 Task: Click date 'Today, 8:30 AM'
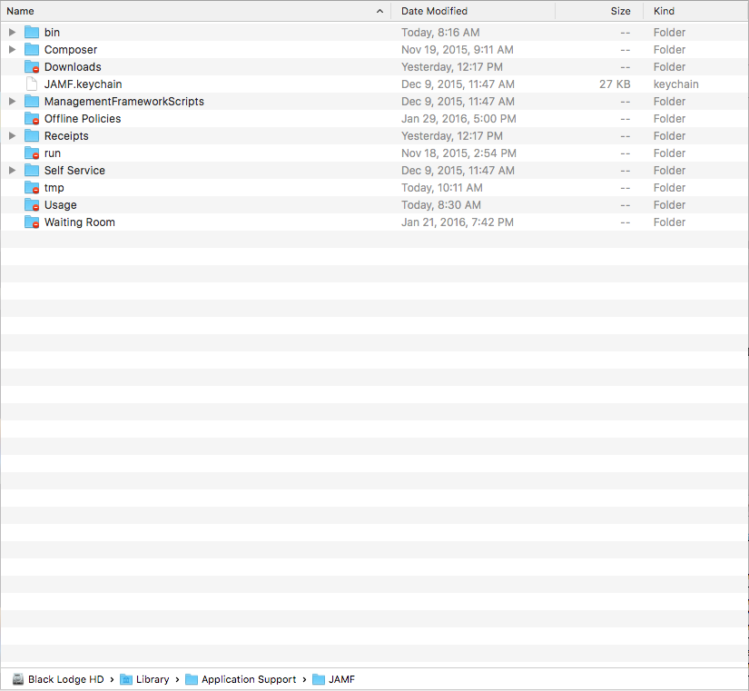click(441, 205)
